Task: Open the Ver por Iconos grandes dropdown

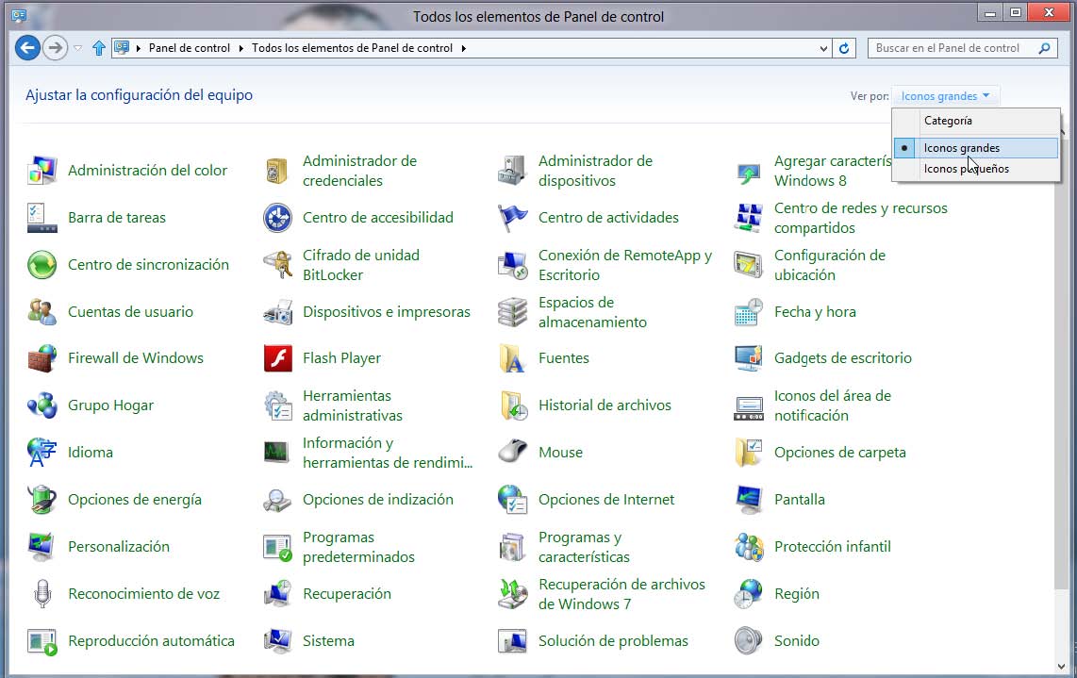Action: pyautogui.click(x=945, y=96)
